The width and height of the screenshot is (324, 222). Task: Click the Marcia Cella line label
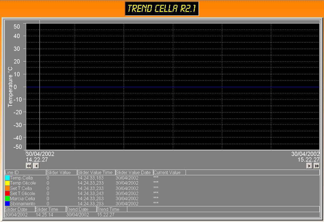pos(22,198)
